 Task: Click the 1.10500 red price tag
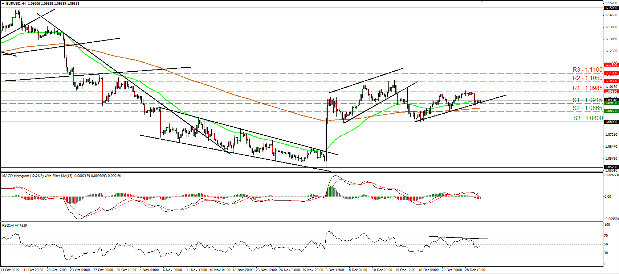pyautogui.click(x=611, y=81)
